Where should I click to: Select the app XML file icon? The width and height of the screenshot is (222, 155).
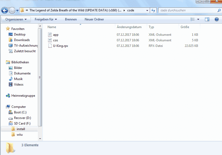click(50, 34)
